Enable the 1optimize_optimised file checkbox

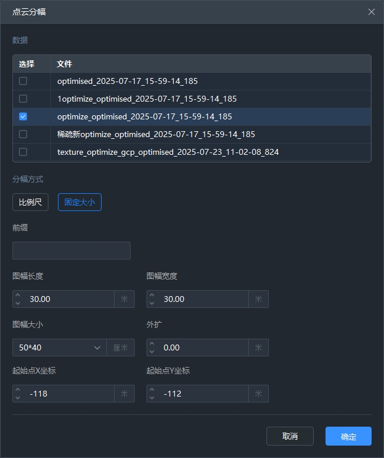[x=23, y=99]
